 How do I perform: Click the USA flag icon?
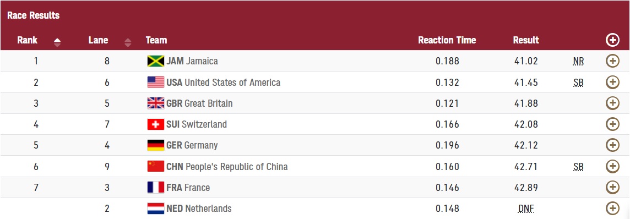155,82
